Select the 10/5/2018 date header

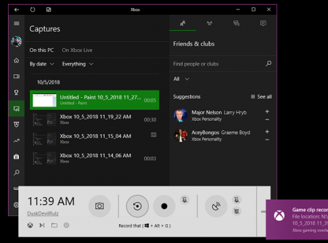tap(49, 82)
